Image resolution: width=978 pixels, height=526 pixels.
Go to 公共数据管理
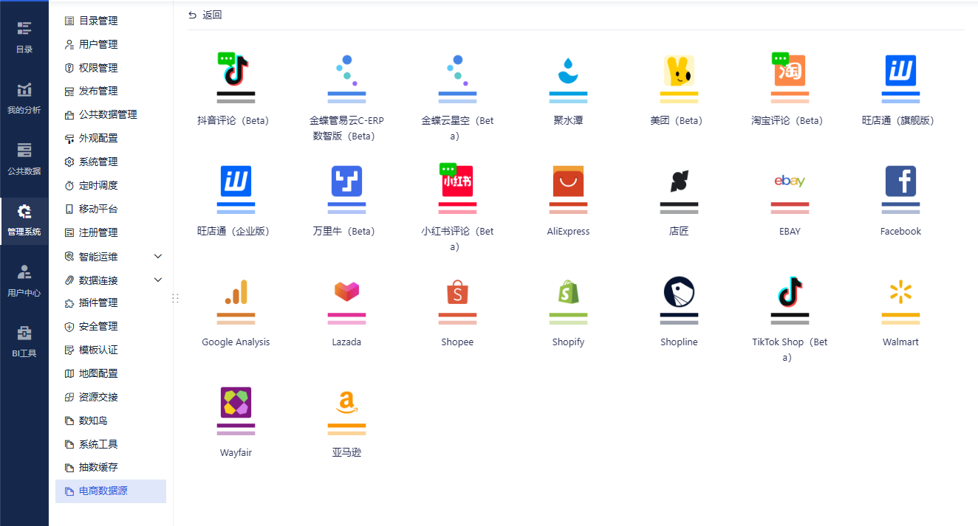(x=111, y=114)
